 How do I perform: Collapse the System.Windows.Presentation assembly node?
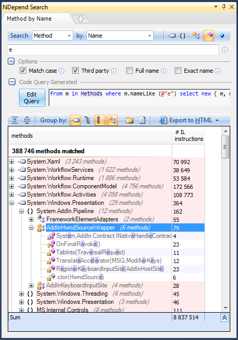(12, 203)
